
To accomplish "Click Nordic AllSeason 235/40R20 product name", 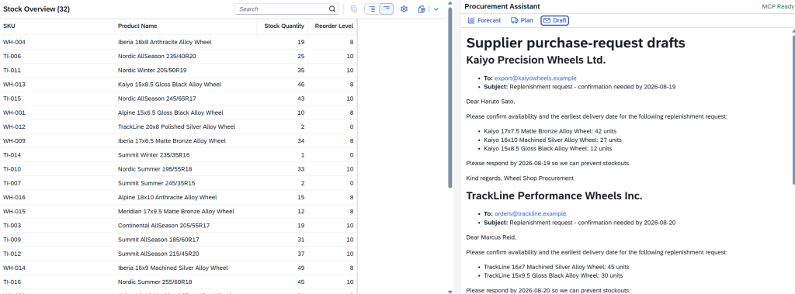I will click(x=157, y=57).
